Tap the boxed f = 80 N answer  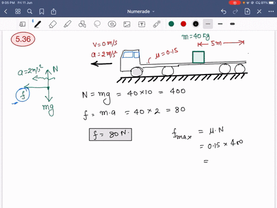(110, 135)
